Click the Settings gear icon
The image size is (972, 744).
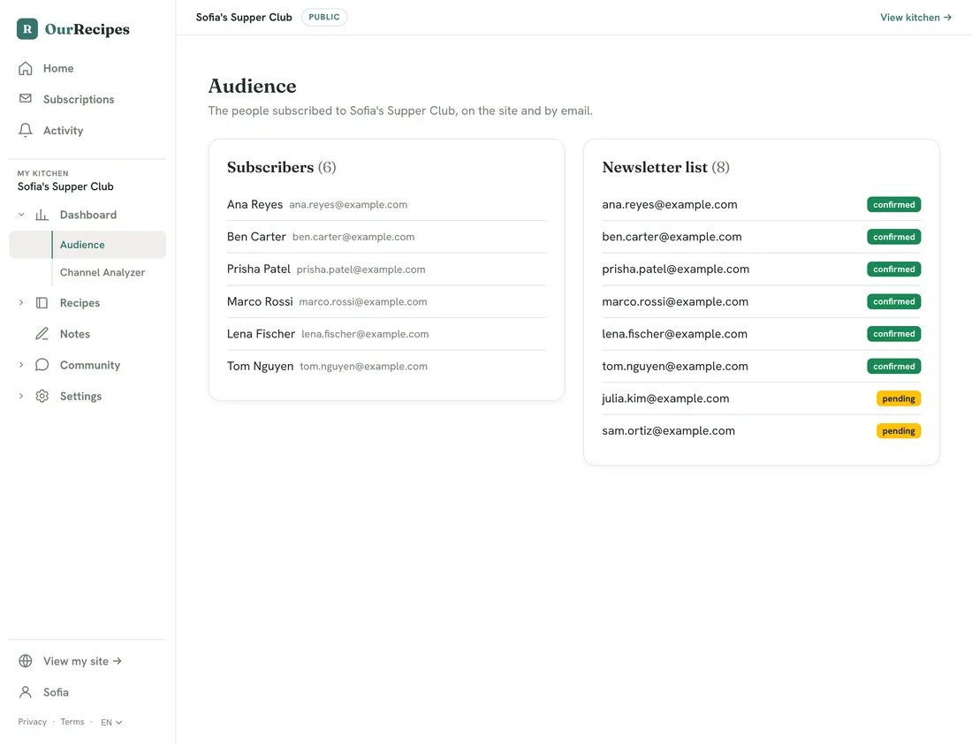pyautogui.click(x=42, y=396)
